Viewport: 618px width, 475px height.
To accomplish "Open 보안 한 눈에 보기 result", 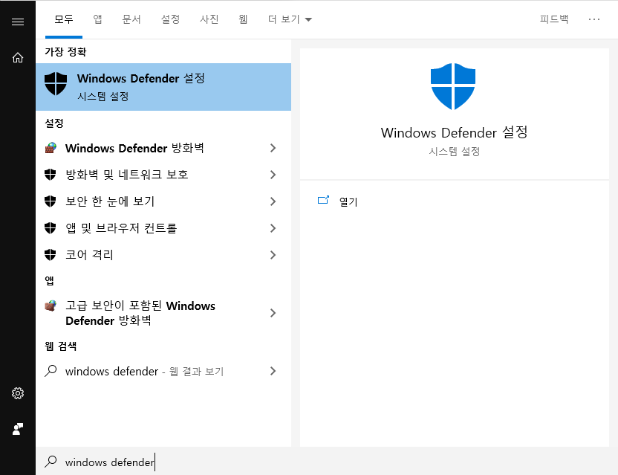I will (x=163, y=201).
